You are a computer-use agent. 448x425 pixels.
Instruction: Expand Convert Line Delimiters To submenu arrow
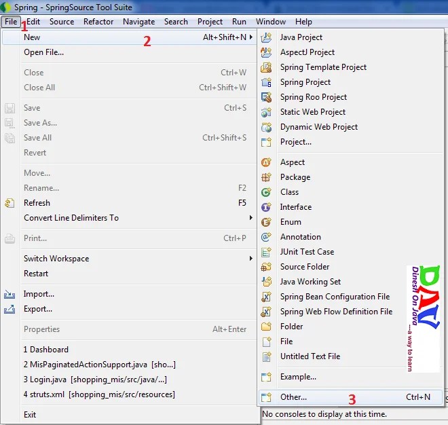tap(251, 218)
